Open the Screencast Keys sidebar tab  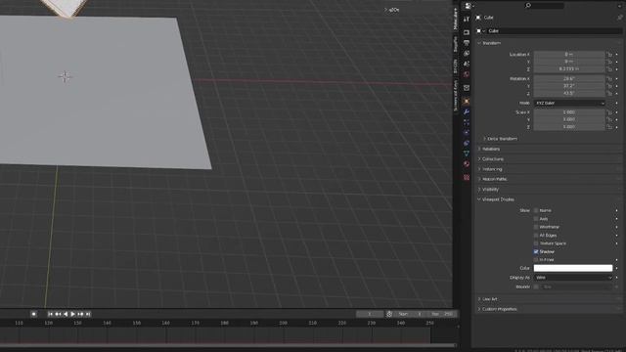coord(456,96)
